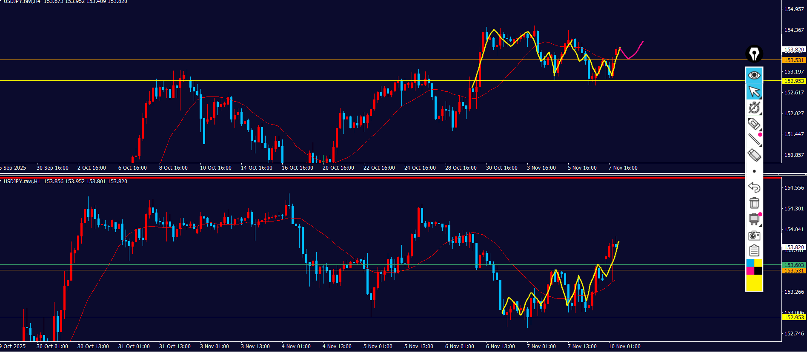Click the USDJPY.raw,H1 chart title
The image size is (807, 352).
22,182
